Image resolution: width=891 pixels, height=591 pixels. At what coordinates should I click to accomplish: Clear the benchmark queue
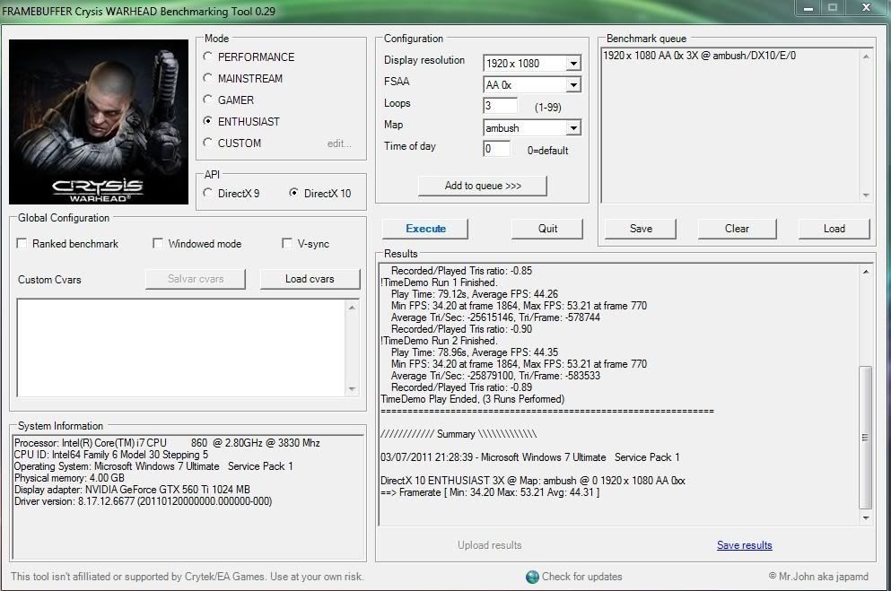point(737,229)
